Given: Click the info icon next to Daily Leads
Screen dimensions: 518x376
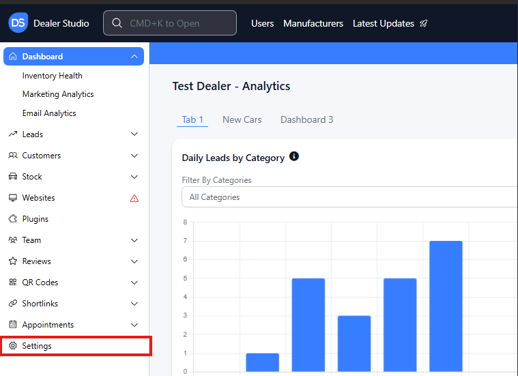Looking at the screenshot, I should pyautogui.click(x=294, y=157).
